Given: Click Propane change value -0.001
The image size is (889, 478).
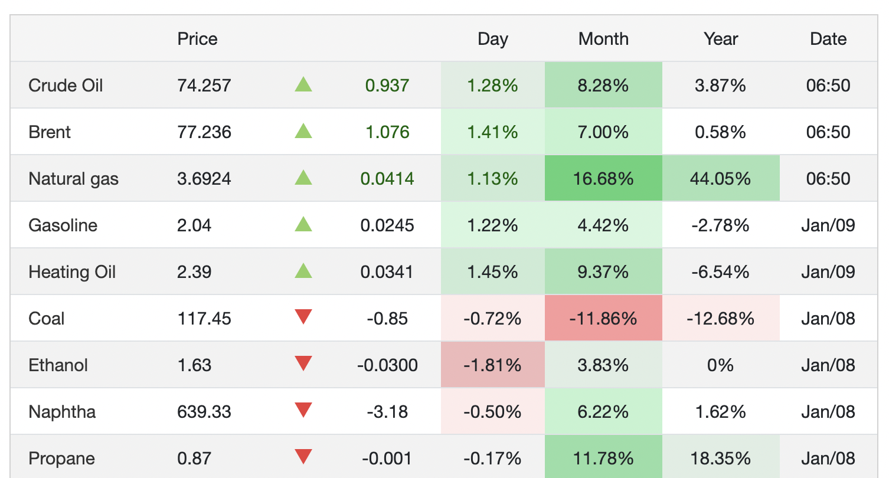Looking at the screenshot, I should tap(387, 459).
